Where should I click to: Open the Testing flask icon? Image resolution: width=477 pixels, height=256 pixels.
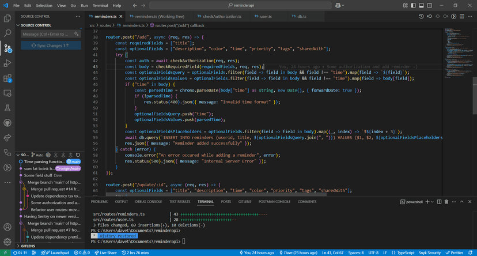click(7, 108)
